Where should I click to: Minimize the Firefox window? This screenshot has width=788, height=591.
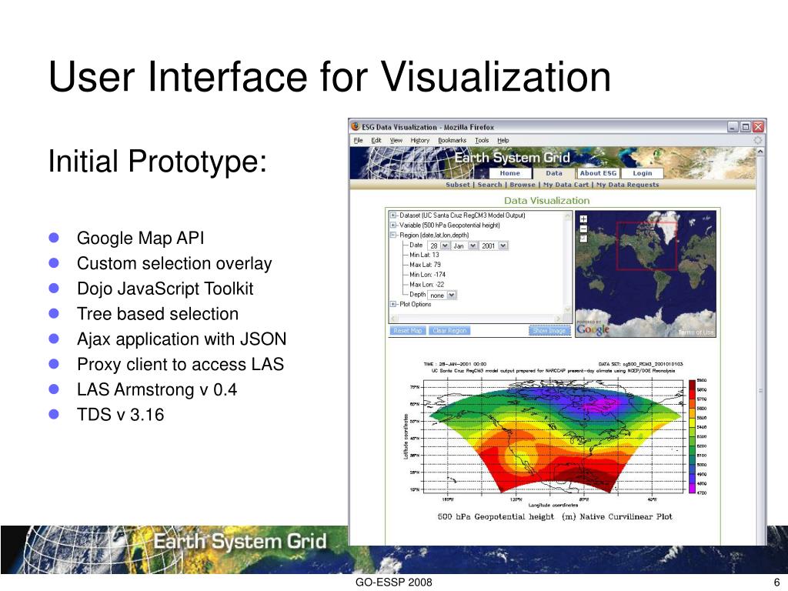tap(733, 127)
